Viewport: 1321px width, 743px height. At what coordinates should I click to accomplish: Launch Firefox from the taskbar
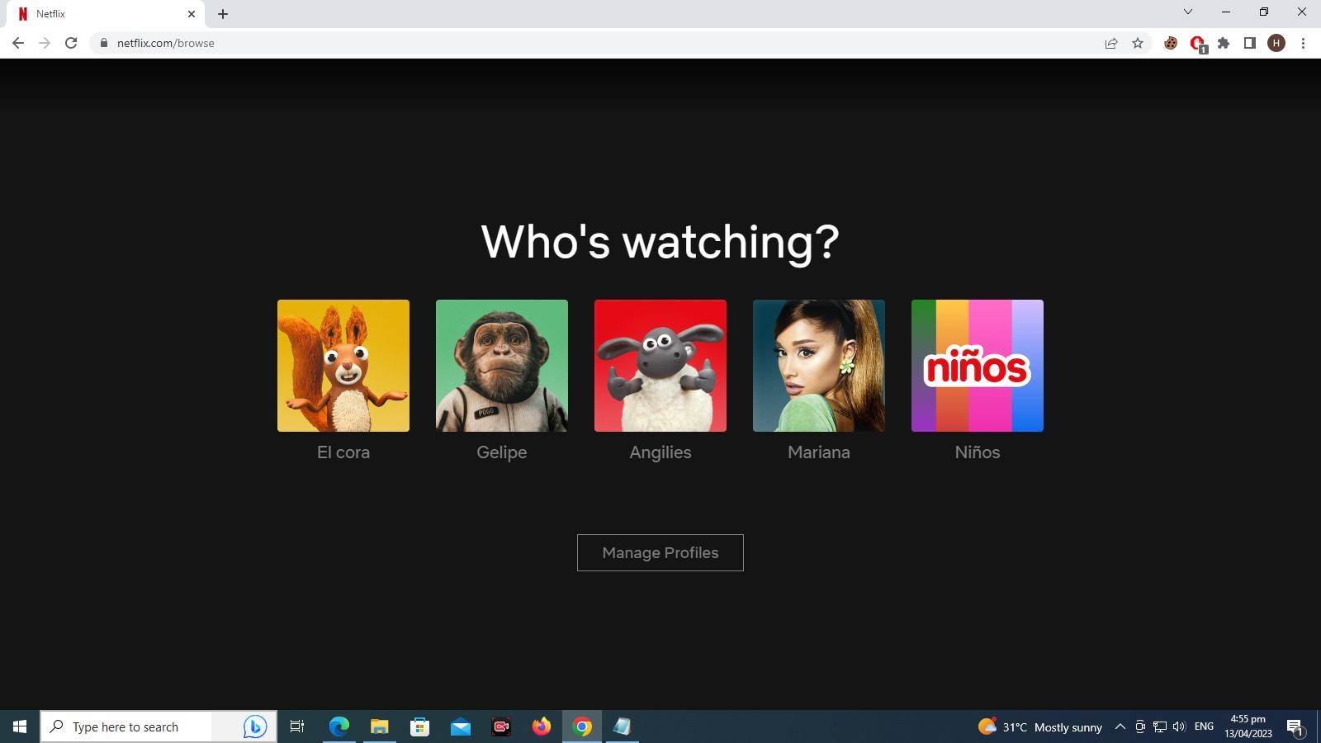pyautogui.click(x=542, y=726)
